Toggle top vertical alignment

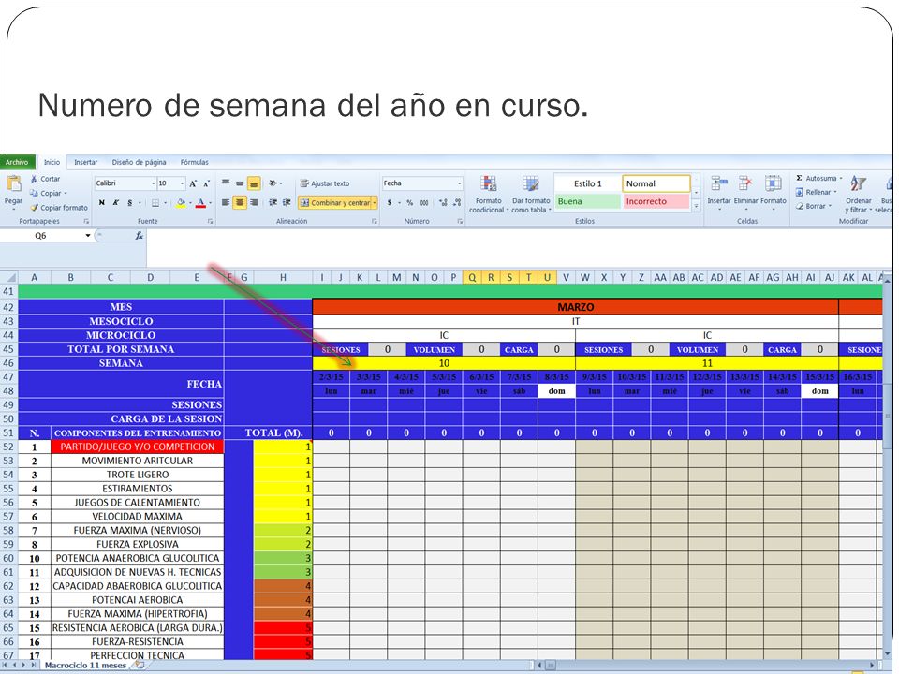coord(226,183)
